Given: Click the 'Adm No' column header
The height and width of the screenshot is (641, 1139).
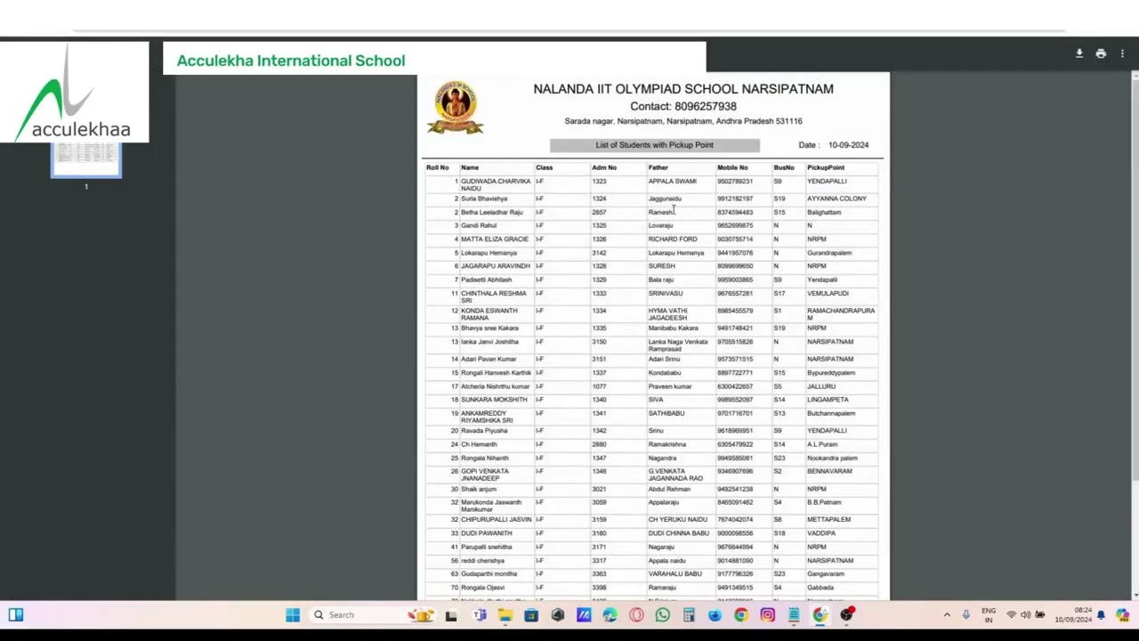Looking at the screenshot, I should (604, 167).
